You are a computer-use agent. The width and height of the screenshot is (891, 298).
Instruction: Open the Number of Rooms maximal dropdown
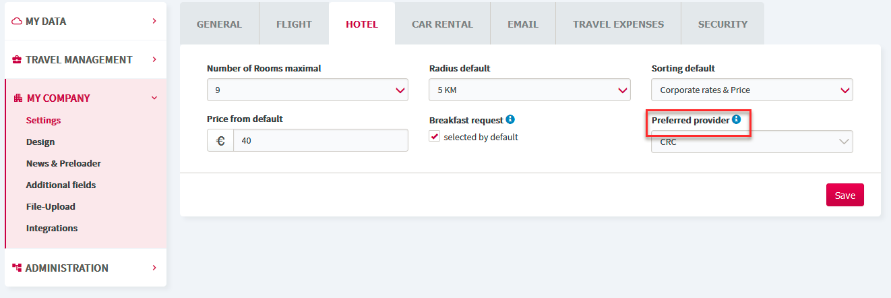pyautogui.click(x=307, y=90)
